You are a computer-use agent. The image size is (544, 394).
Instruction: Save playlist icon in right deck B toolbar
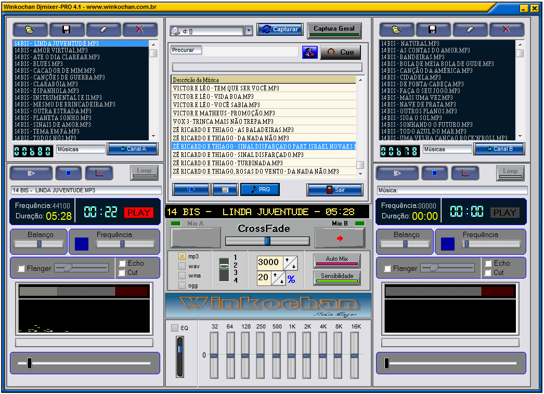tap(433, 30)
